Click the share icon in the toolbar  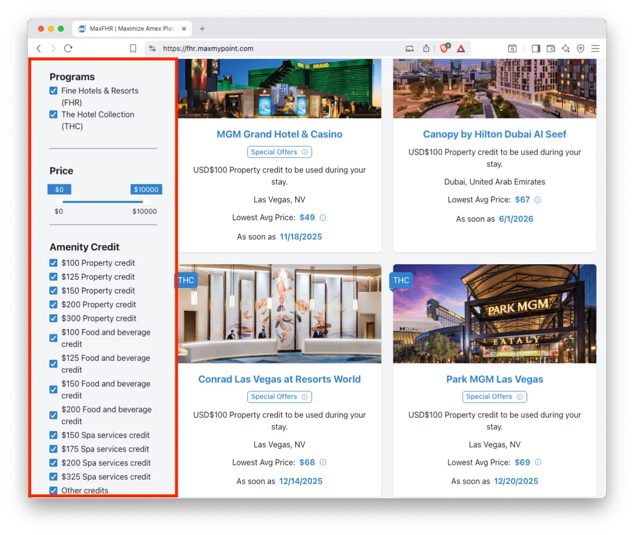point(426,48)
